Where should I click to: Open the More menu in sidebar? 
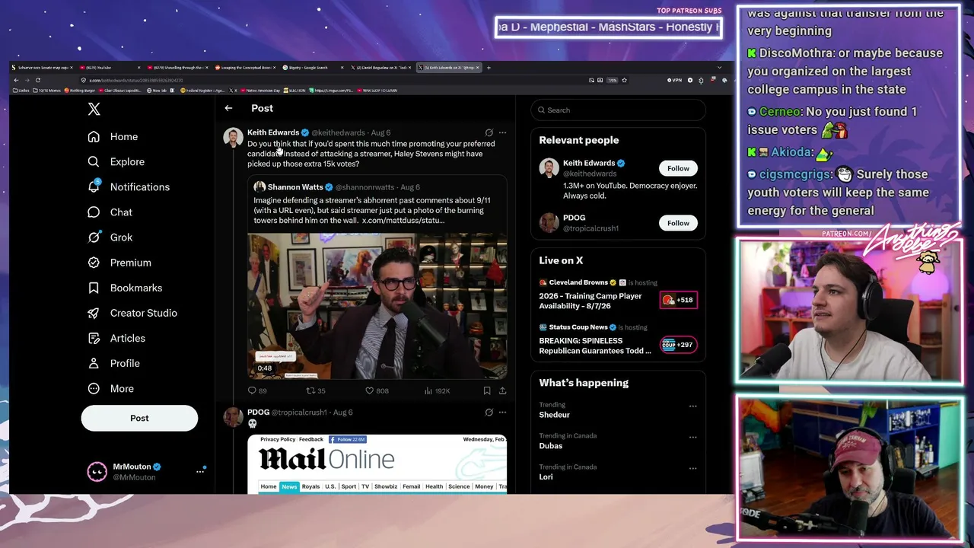tap(110, 388)
